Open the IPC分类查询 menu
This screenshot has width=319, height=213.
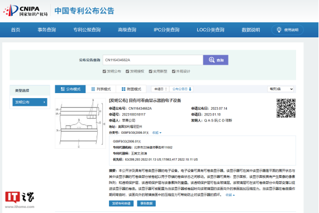tap(166, 30)
